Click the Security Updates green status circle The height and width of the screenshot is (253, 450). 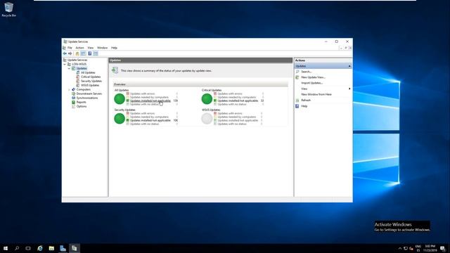tap(120, 119)
